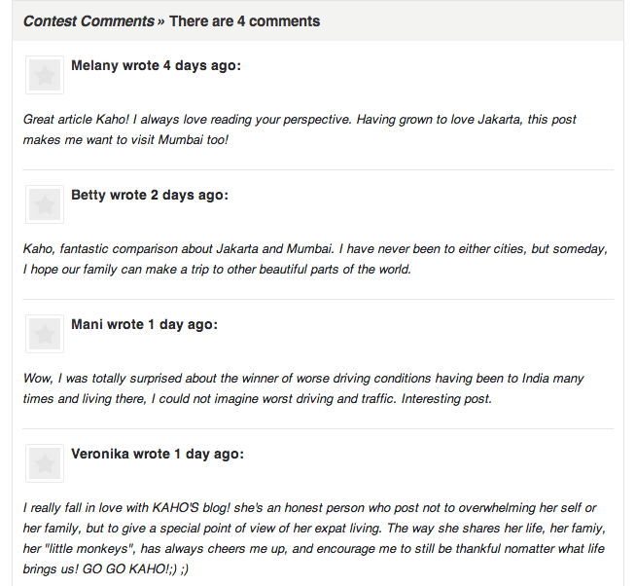Click the Contest Comments heading
The height and width of the screenshot is (586, 636).
88,21
